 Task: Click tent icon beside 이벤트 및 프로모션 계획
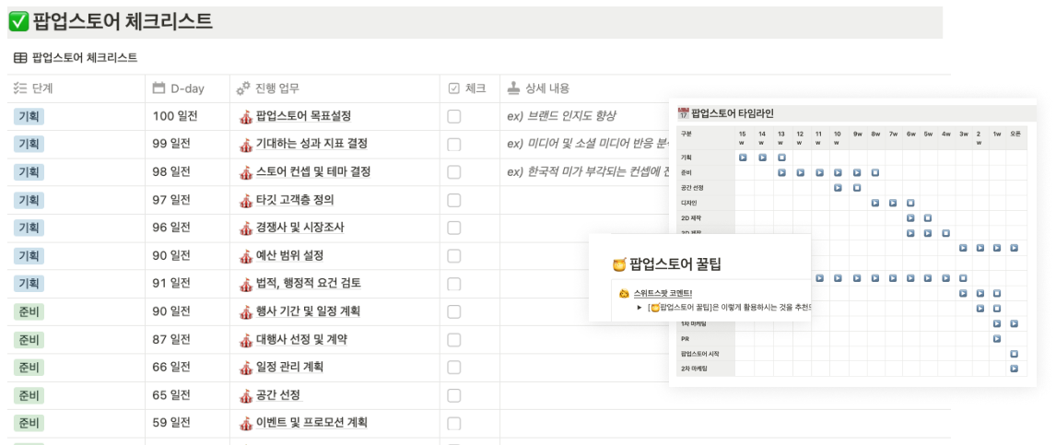[246, 424]
